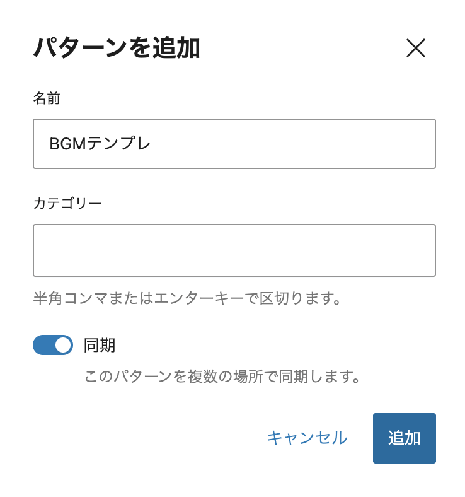Confirm adding pattern with blue button
This screenshot has width=465, height=497.
(x=404, y=438)
